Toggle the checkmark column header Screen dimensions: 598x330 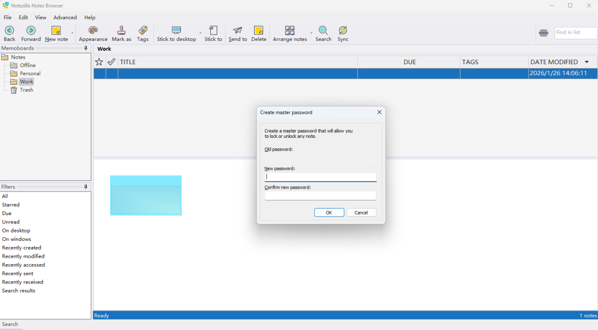tap(112, 62)
